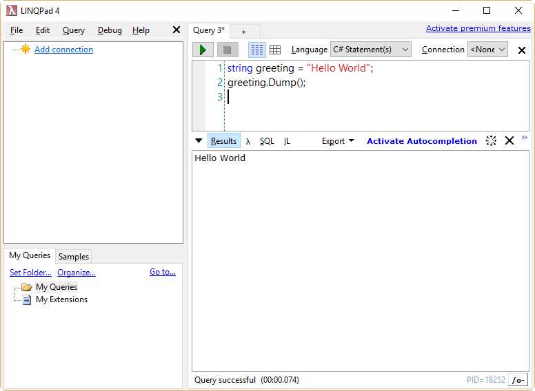Close the query editor with the X beside Connection
This screenshot has width=535, height=391.
pyautogui.click(x=521, y=50)
